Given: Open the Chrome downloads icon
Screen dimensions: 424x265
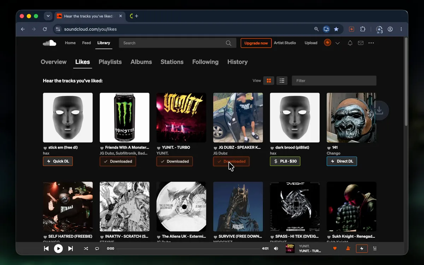Looking at the screenshot, I should 379,29.
